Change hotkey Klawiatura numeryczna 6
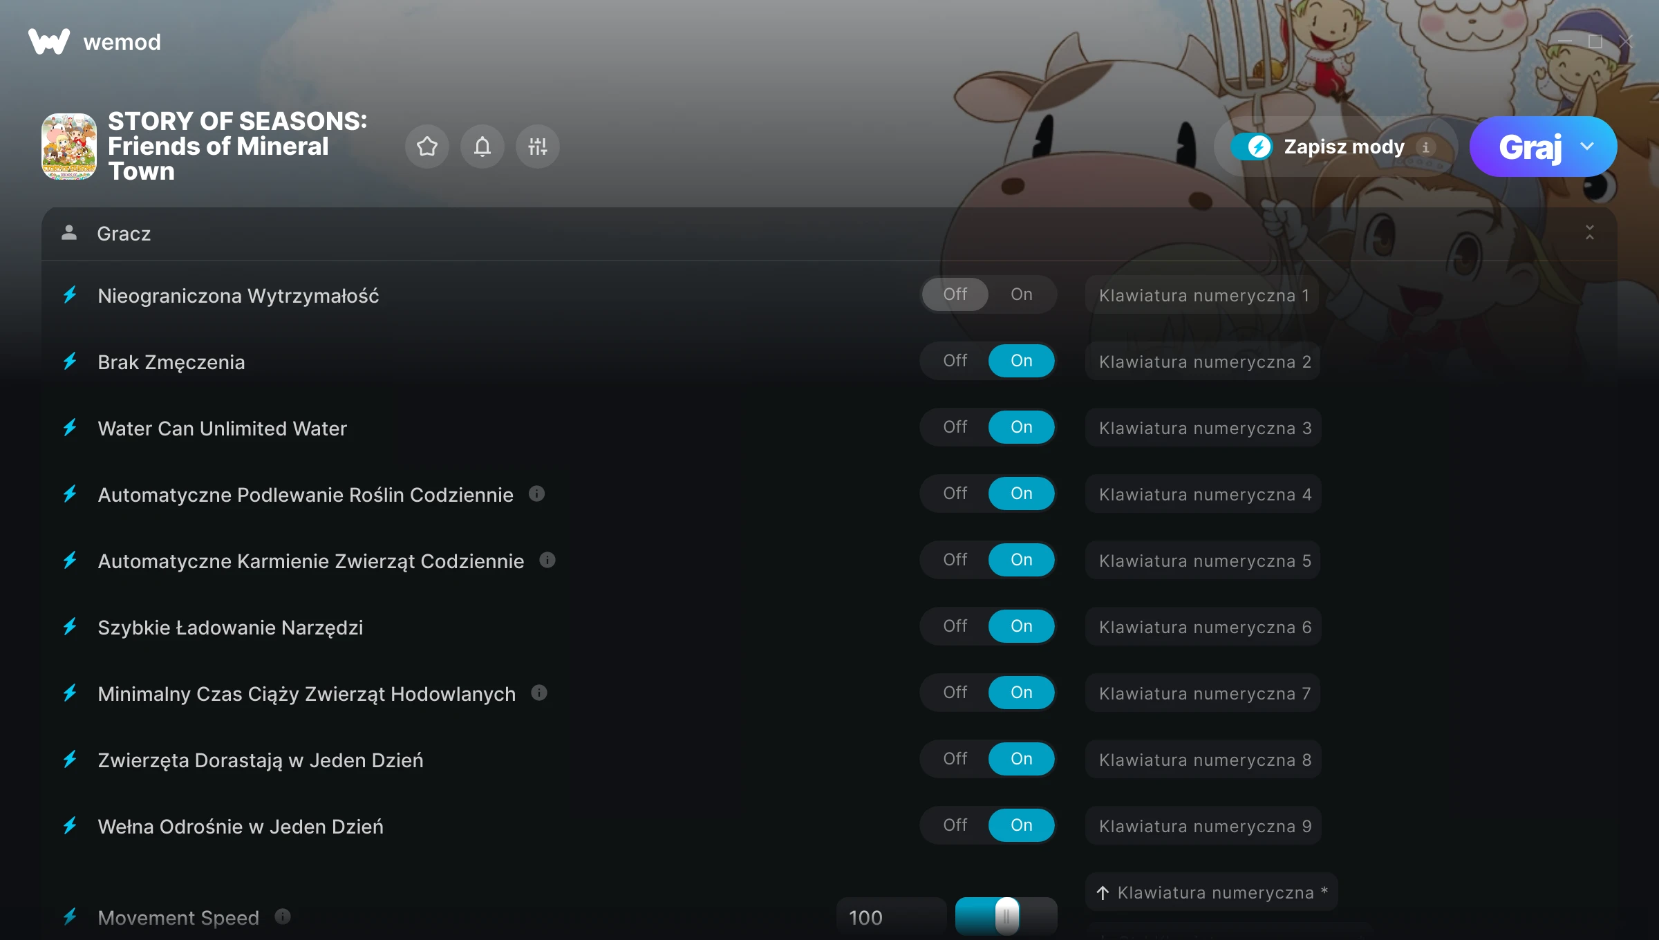Viewport: 1659px width, 940px height. tap(1203, 627)
